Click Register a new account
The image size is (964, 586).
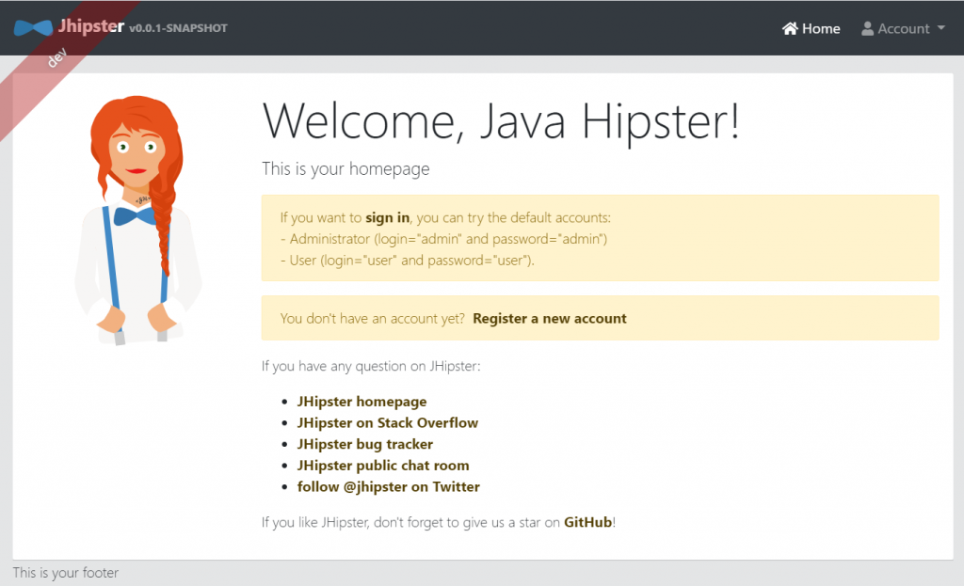click(550, 318)
